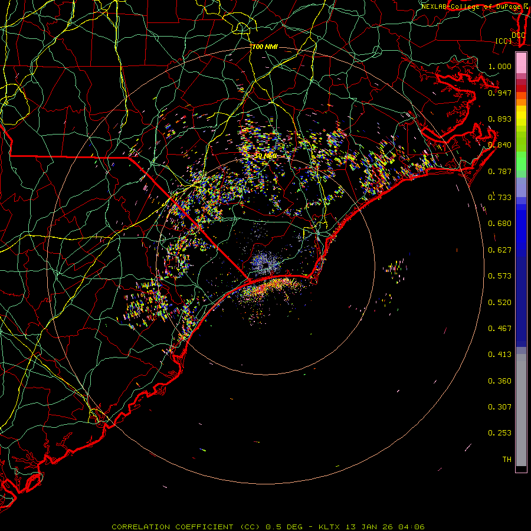Screen dimensions: 531x531
Task: Select the 0.627 legend value
Action: (500, 250)
